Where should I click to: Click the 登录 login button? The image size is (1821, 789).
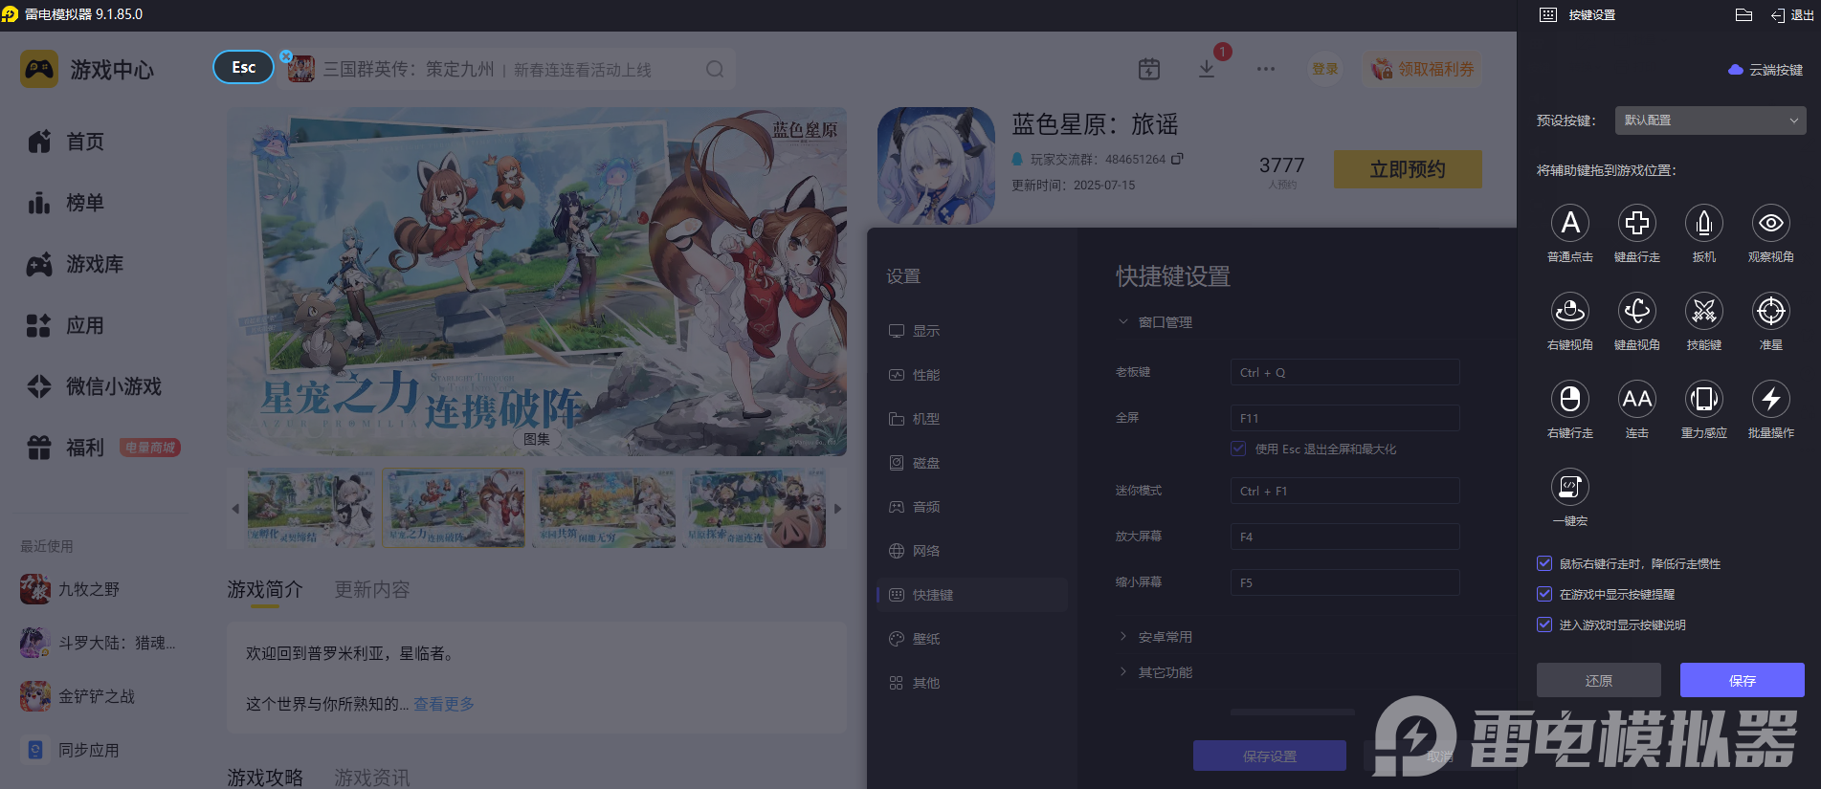click(1325, 69)
